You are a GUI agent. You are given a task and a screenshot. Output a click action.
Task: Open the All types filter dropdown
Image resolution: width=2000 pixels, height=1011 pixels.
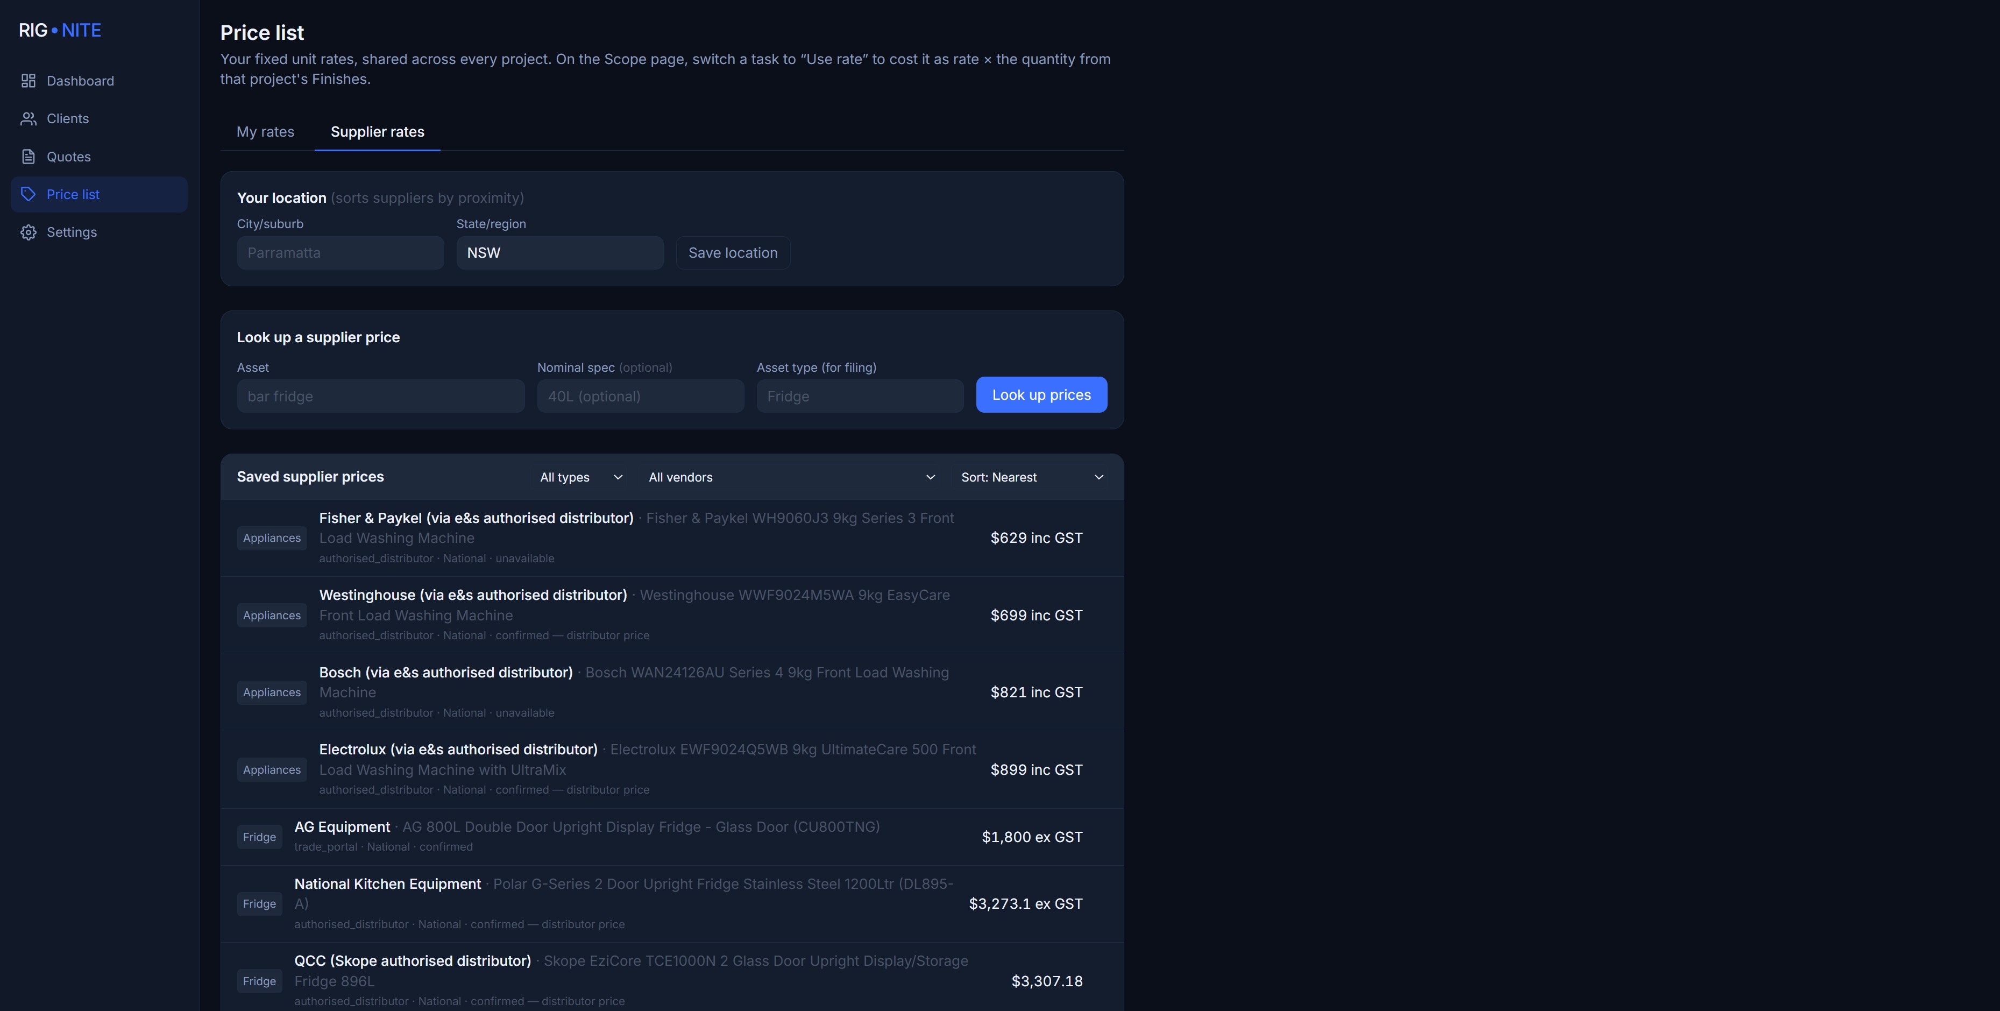(x=581, y=478)
